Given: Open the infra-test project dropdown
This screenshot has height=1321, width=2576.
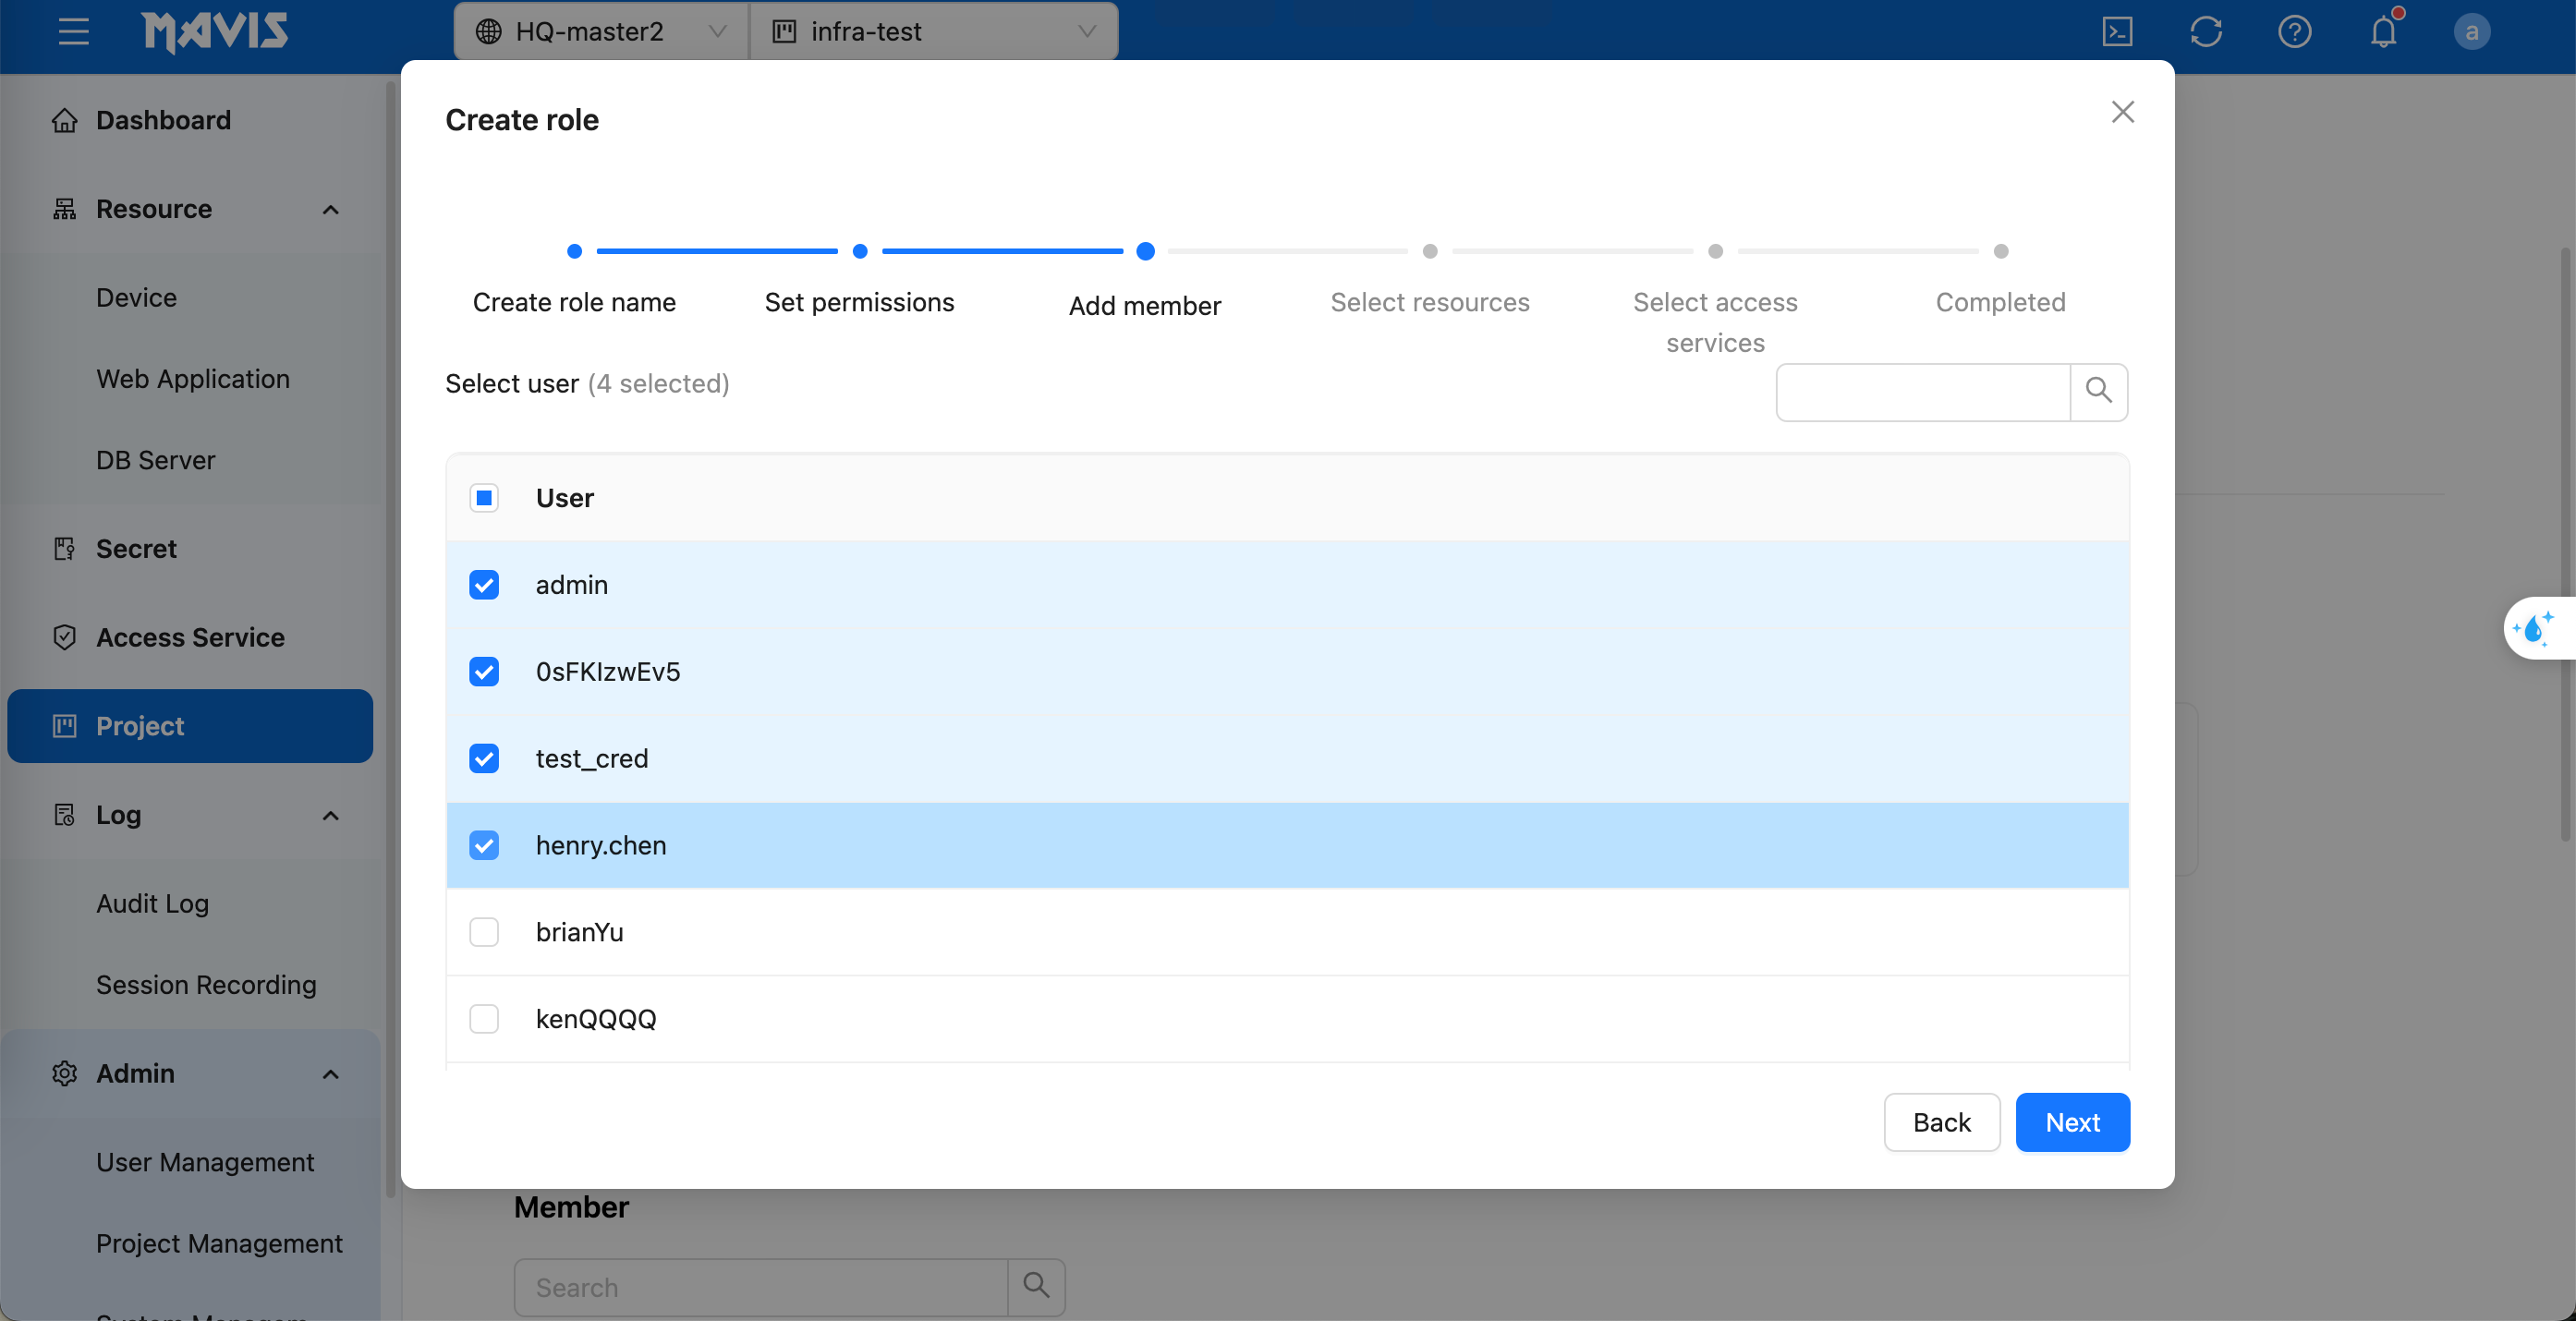Looking at the screenshot, I should 933,32.
